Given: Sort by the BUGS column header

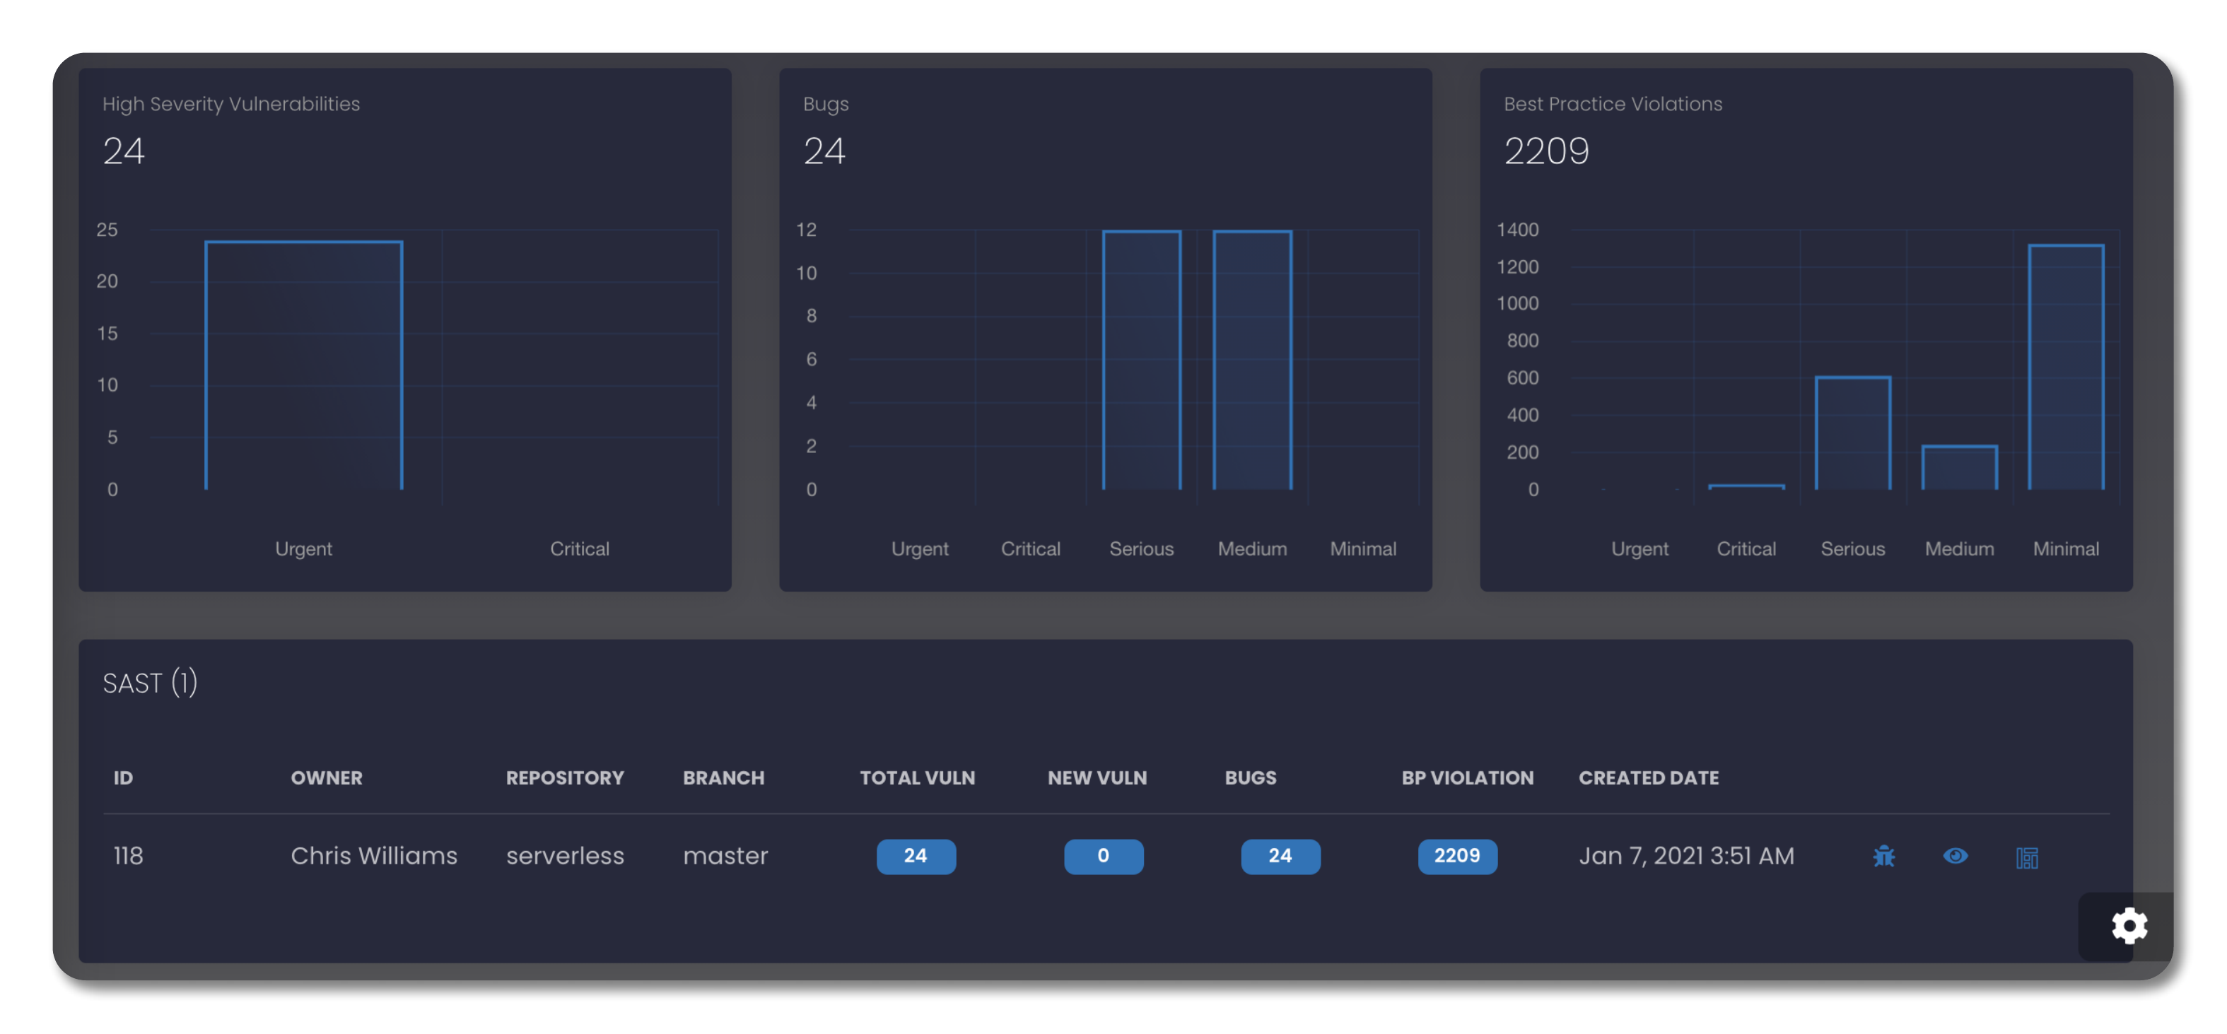Looking at the screenshot, I should (x=1250, y=777).
